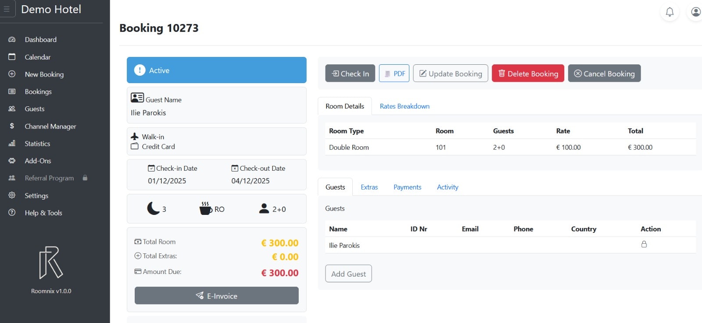Click the meal plan coffee cup icon
Image resolution: width=702 pixels, height=323 pixels.
[205, 208]
